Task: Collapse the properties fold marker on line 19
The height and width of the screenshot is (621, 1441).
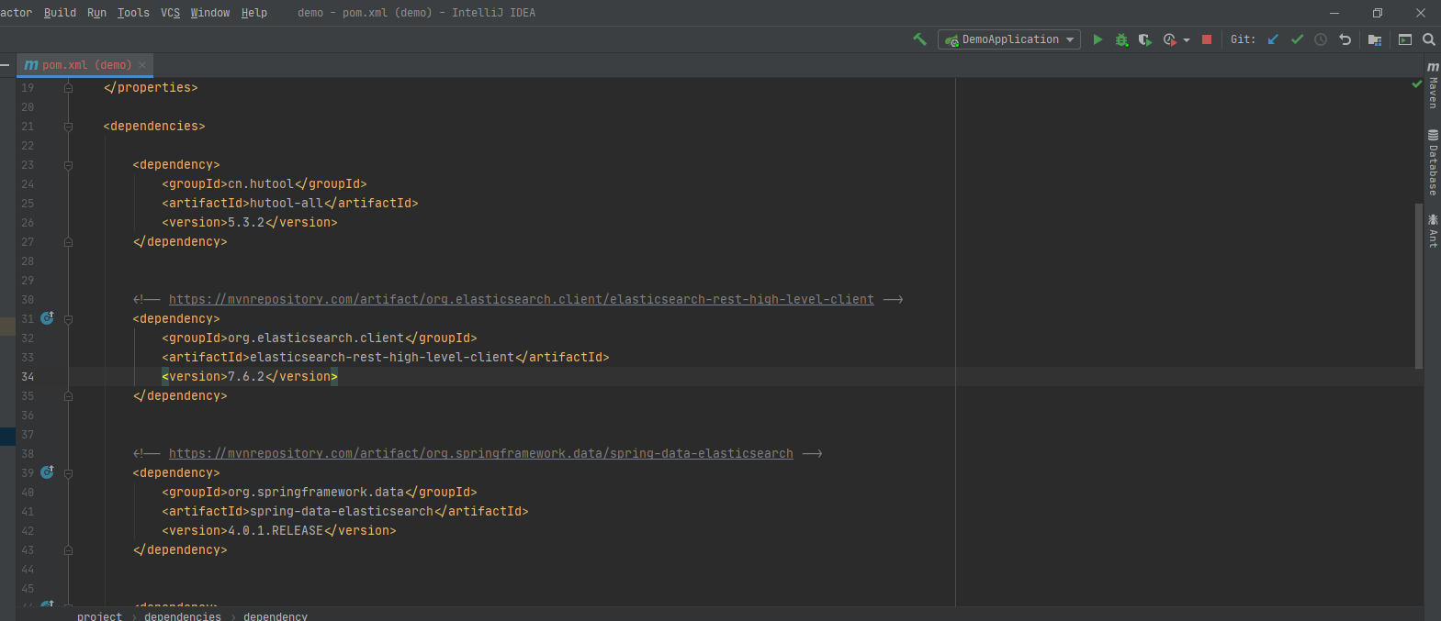Action: coord(68,88)
